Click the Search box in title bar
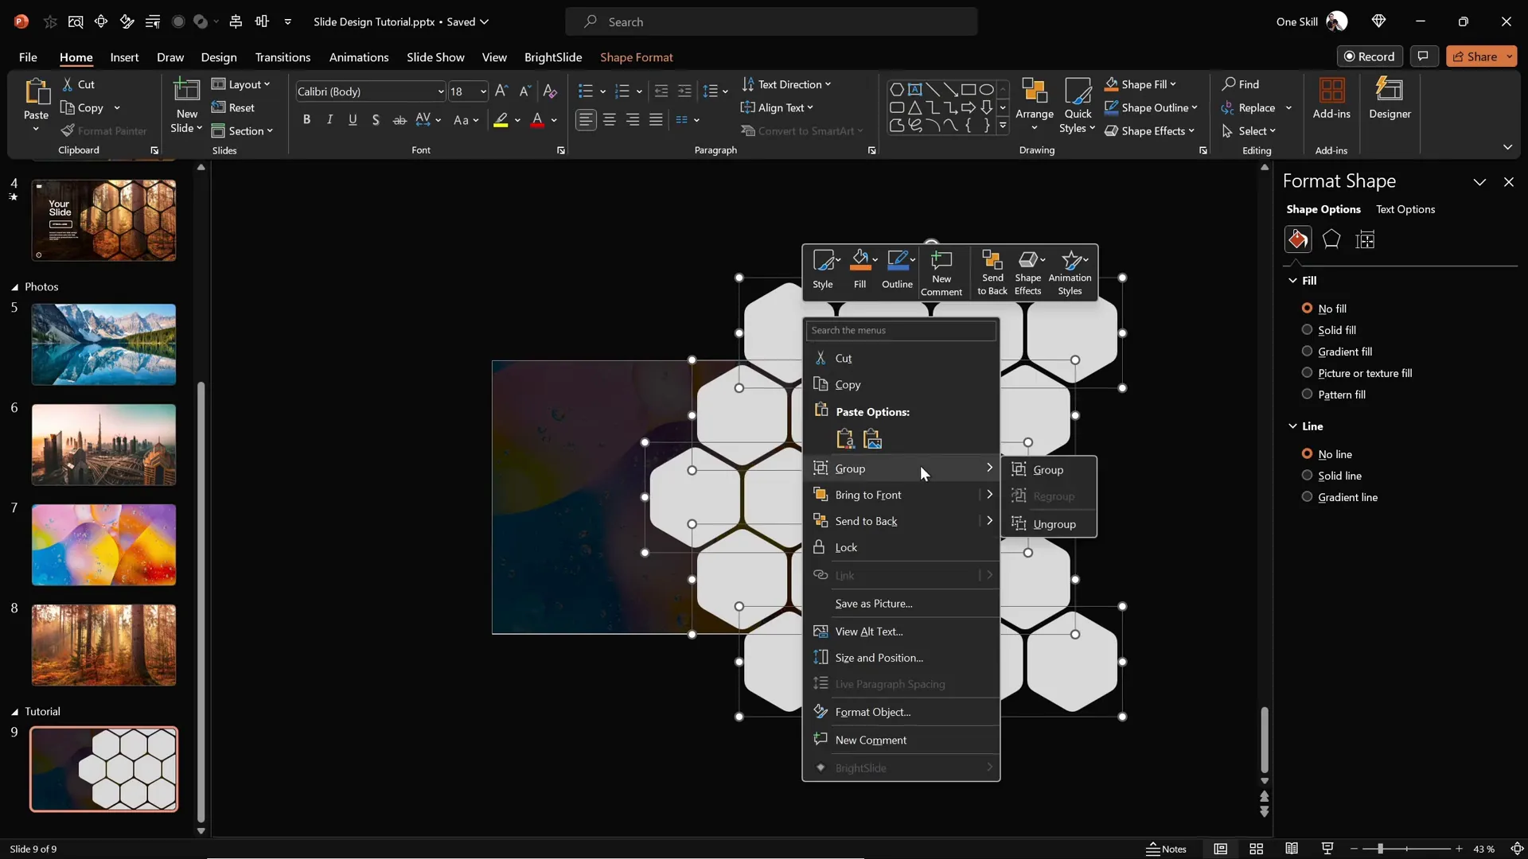1528x859 pixels. click(771, 21)
